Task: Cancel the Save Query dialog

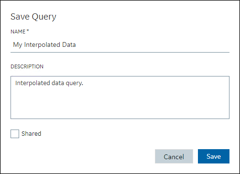Action: point(174,156)
